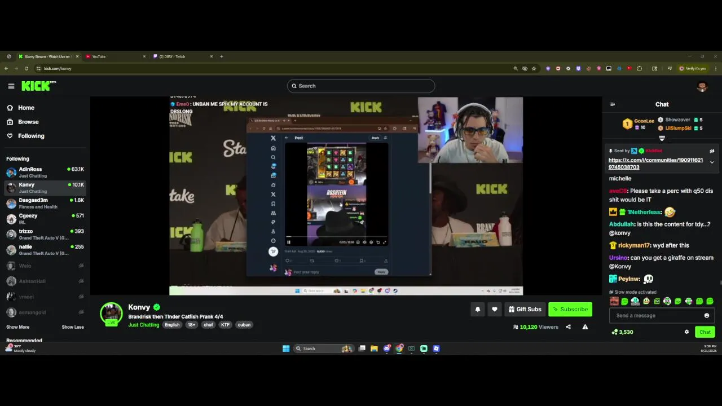Send message with the Chat button
The image size is (722, 406).
[705, 332]
